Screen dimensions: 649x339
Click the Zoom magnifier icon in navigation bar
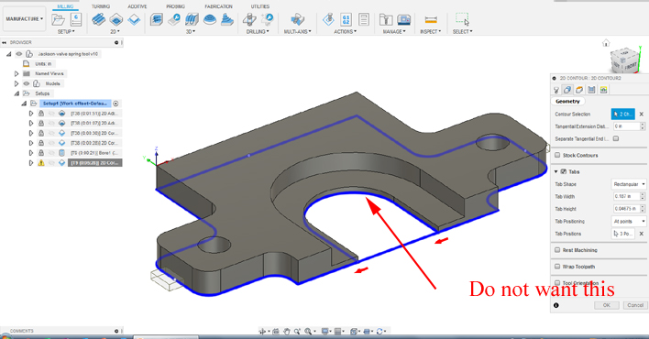[x=297, y=331]
